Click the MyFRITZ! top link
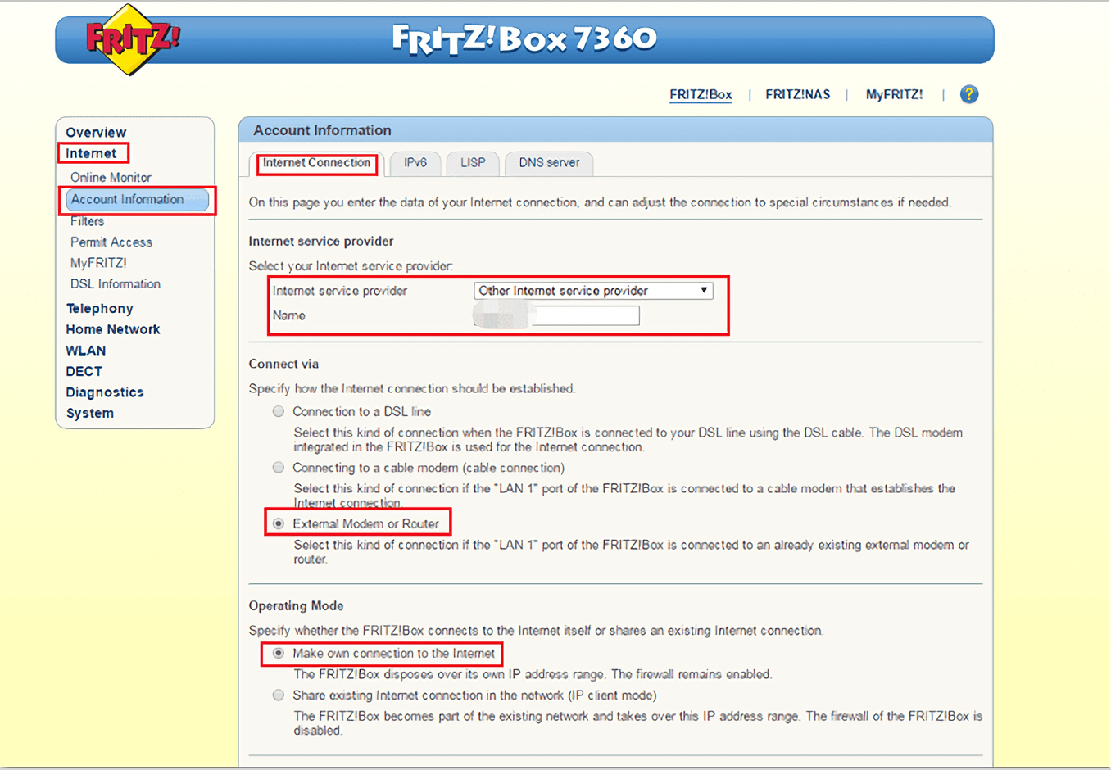 (x=894, y=95)
